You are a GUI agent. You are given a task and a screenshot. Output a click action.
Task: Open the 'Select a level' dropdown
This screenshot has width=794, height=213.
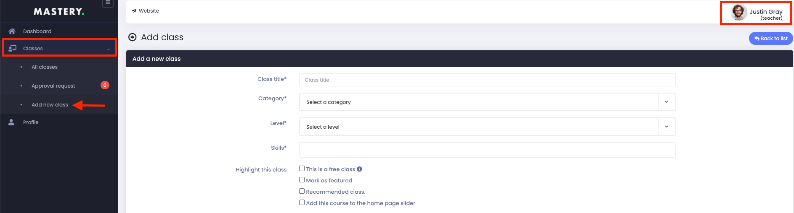pos(487,127)
